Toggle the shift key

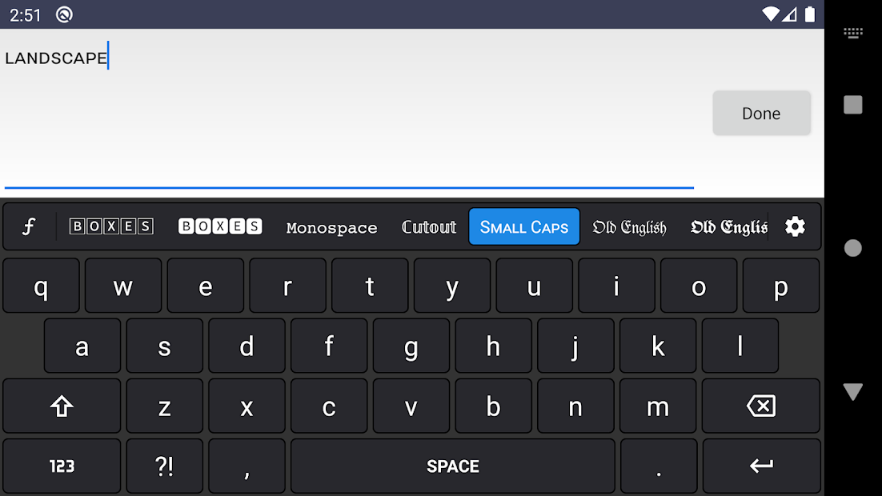coord(62,406)
